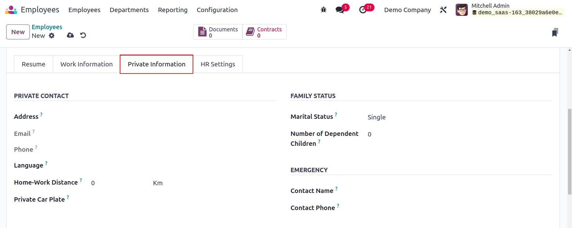Click the tools wrench icon
The height and width of the screenshot is (228, 572).
click(x=443, y=10)
